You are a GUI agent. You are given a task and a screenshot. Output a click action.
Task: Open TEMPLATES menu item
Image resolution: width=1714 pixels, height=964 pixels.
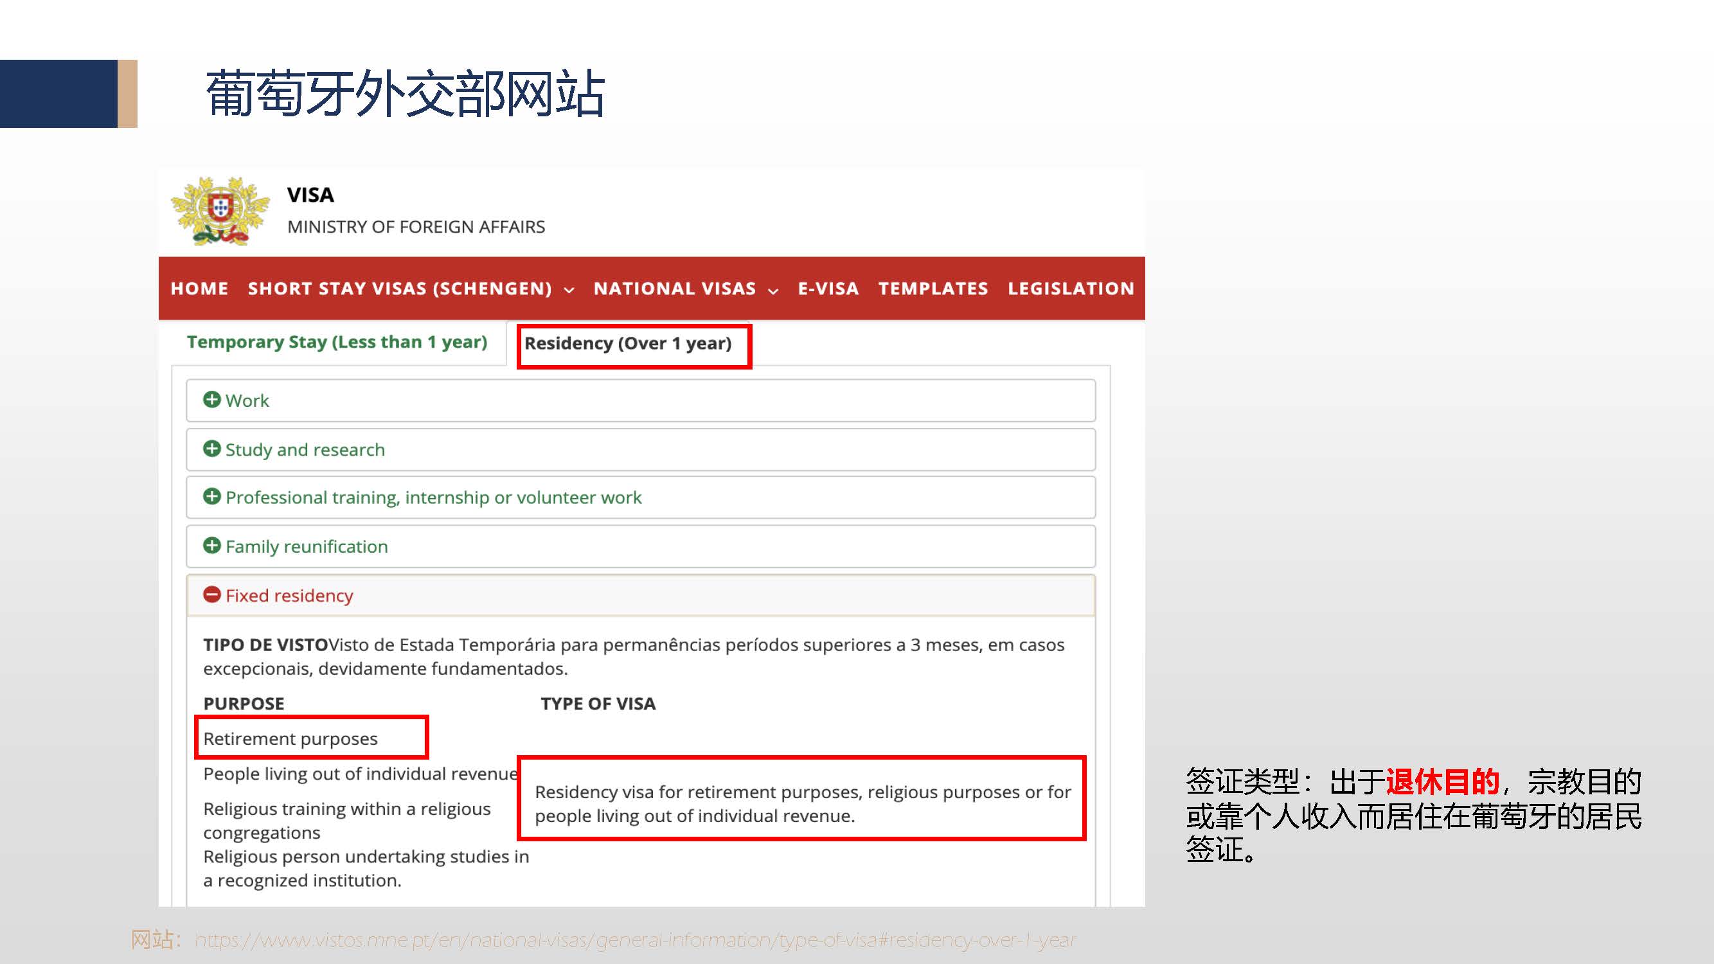[933, 288]
